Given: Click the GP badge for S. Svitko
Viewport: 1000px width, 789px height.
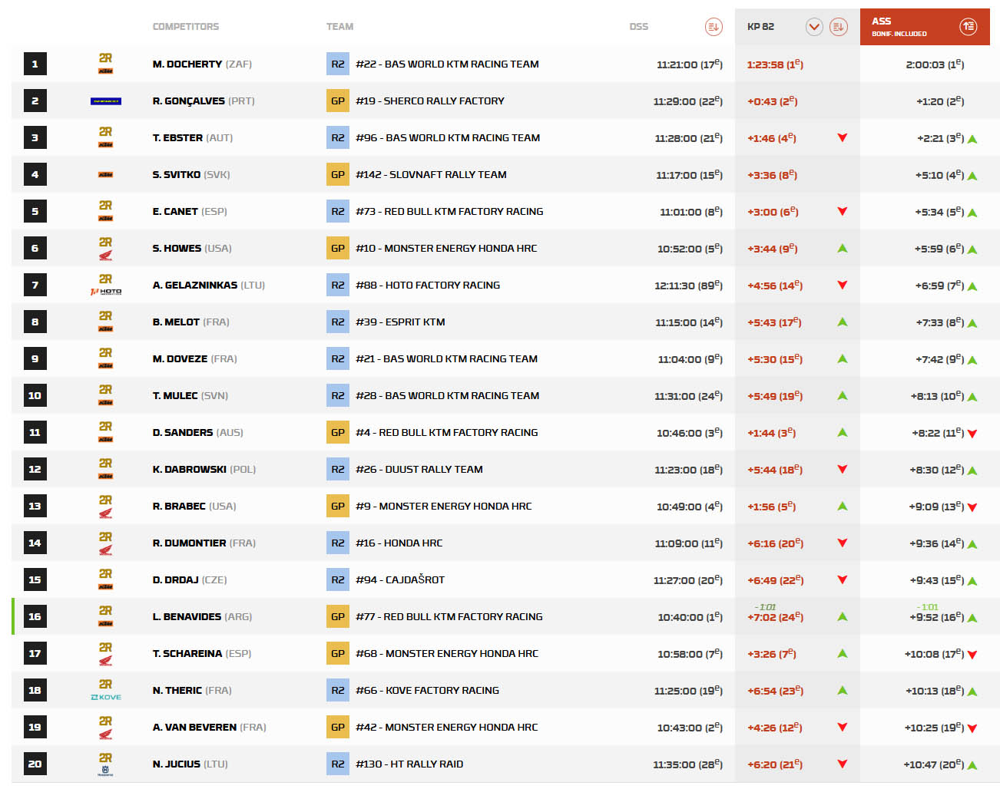Looking at the screenshot, I should click(337, 175).
